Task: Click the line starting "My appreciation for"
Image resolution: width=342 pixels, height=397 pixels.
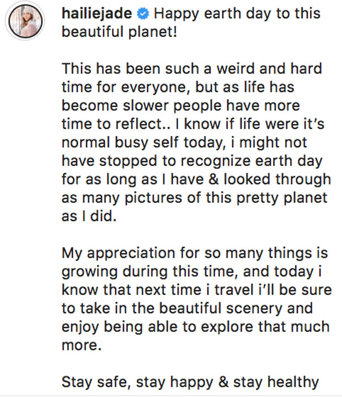Action: point(195,253)
